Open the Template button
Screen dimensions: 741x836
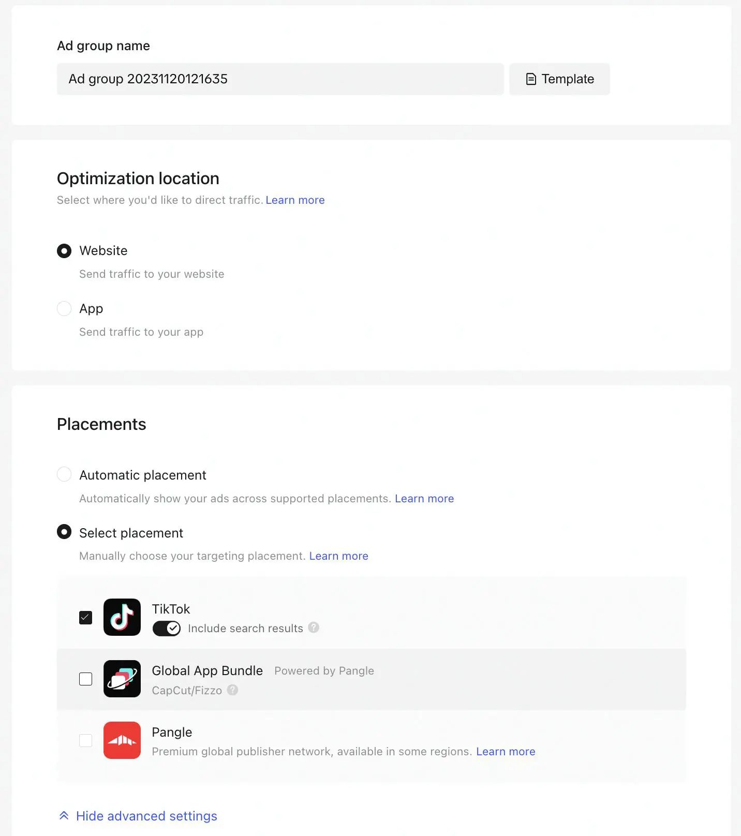559,79
